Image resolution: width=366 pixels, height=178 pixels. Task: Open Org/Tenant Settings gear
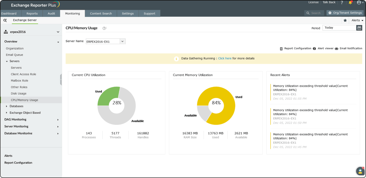(x=330, y=13)
